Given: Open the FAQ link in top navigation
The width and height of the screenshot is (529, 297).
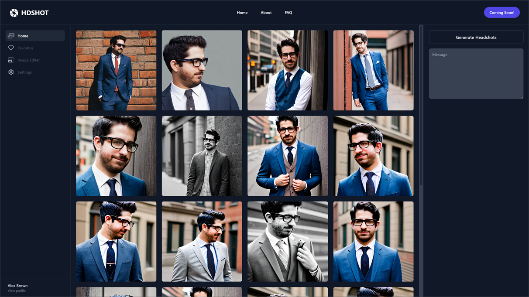Looking at the screenshot, I should coord(289,13).
